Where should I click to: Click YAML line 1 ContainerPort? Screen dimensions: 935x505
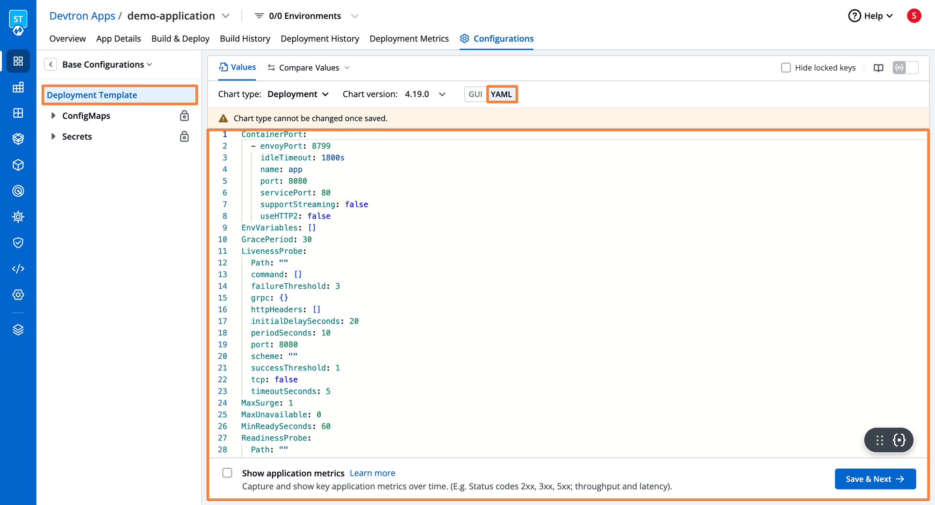pos(274,134)
